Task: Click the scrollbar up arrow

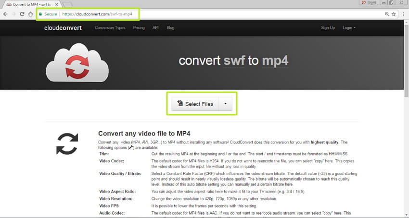Action: pos(406,22)
